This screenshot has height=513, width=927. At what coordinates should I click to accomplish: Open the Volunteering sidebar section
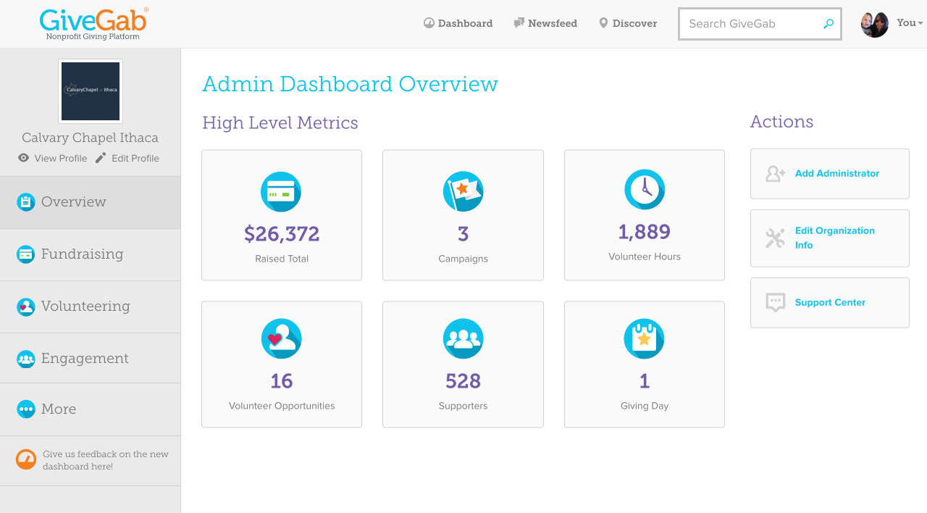point(85,306)
